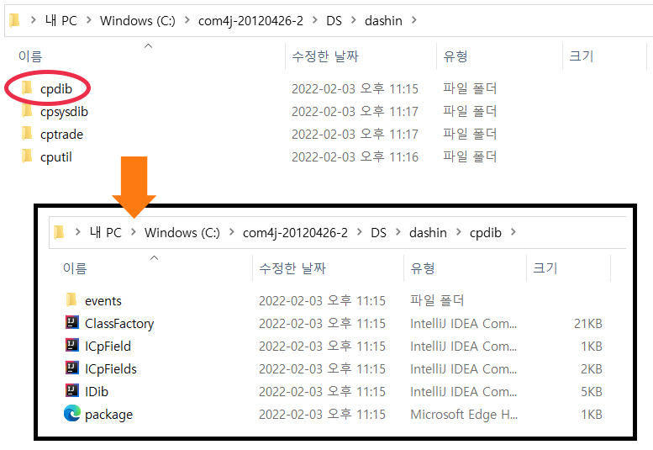Viewport: 653px width, 450px height.
Task: Expand chevron after cpdib in bottom breadcrumb
Action: tap(513, 232)
